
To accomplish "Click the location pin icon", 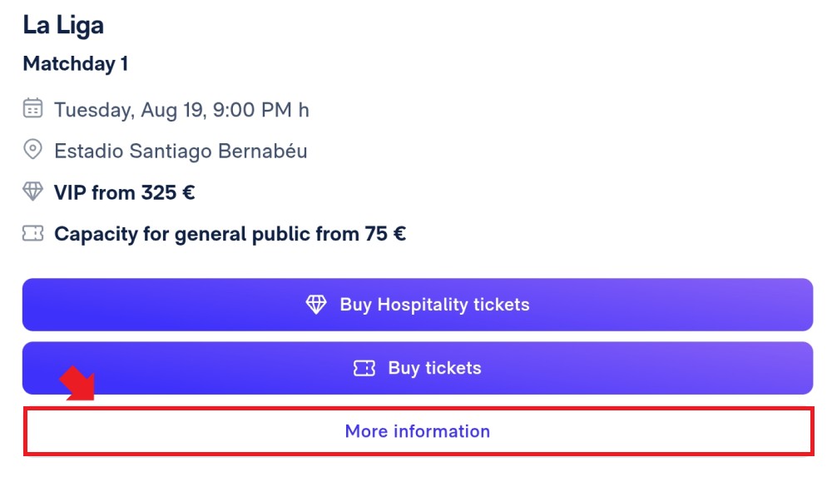I will point(32,149).
